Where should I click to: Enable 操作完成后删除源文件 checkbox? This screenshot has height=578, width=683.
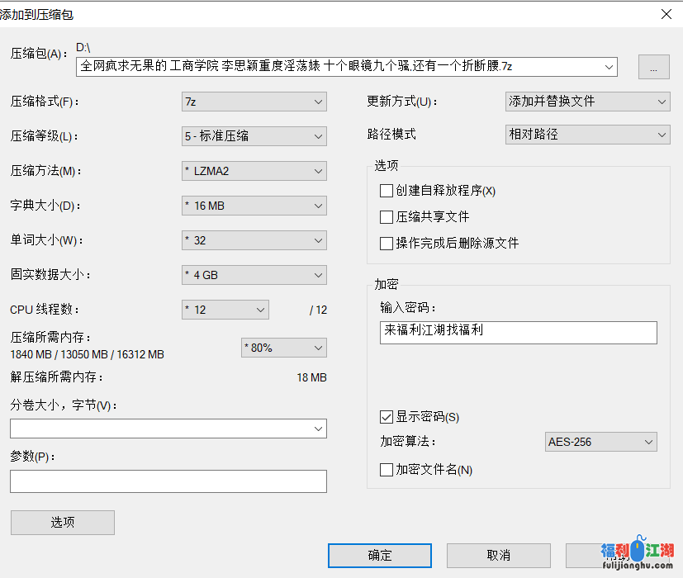(387, 244)
